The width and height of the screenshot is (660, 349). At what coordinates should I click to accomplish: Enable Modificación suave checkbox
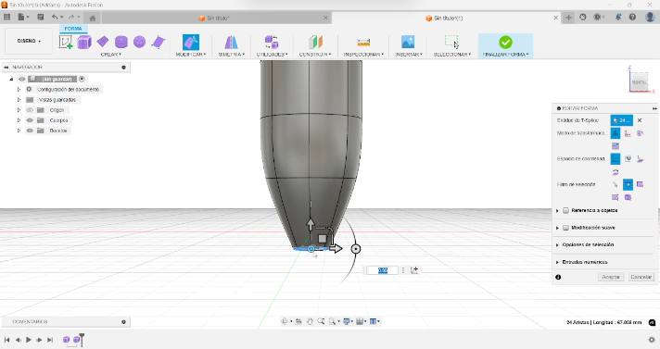pyautogui.click(x=566, y=228)
